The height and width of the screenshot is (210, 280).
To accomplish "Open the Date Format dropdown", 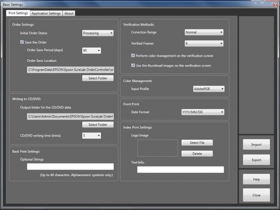I will pos(203,112).
